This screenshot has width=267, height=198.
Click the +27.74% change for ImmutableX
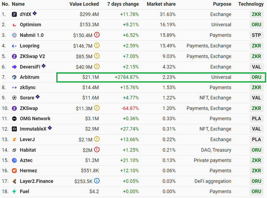[130, 129]
